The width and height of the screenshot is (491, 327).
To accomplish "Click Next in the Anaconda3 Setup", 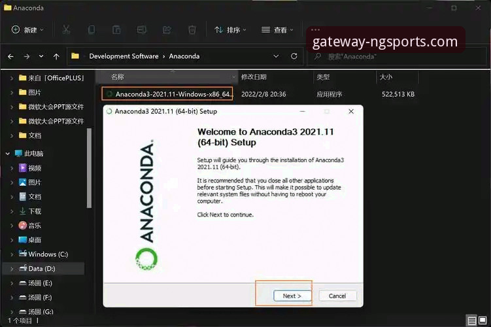I will [292, 296].
